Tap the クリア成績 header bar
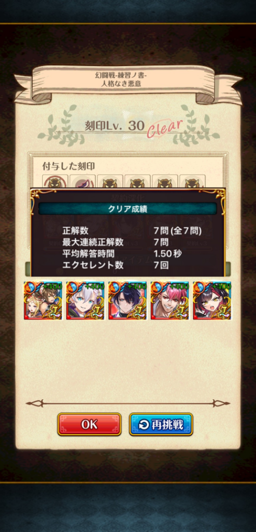 click(x=127, y=209)
